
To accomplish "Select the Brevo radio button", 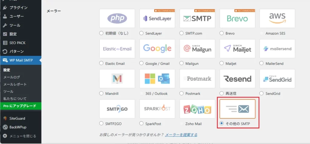I will point(222,33).
